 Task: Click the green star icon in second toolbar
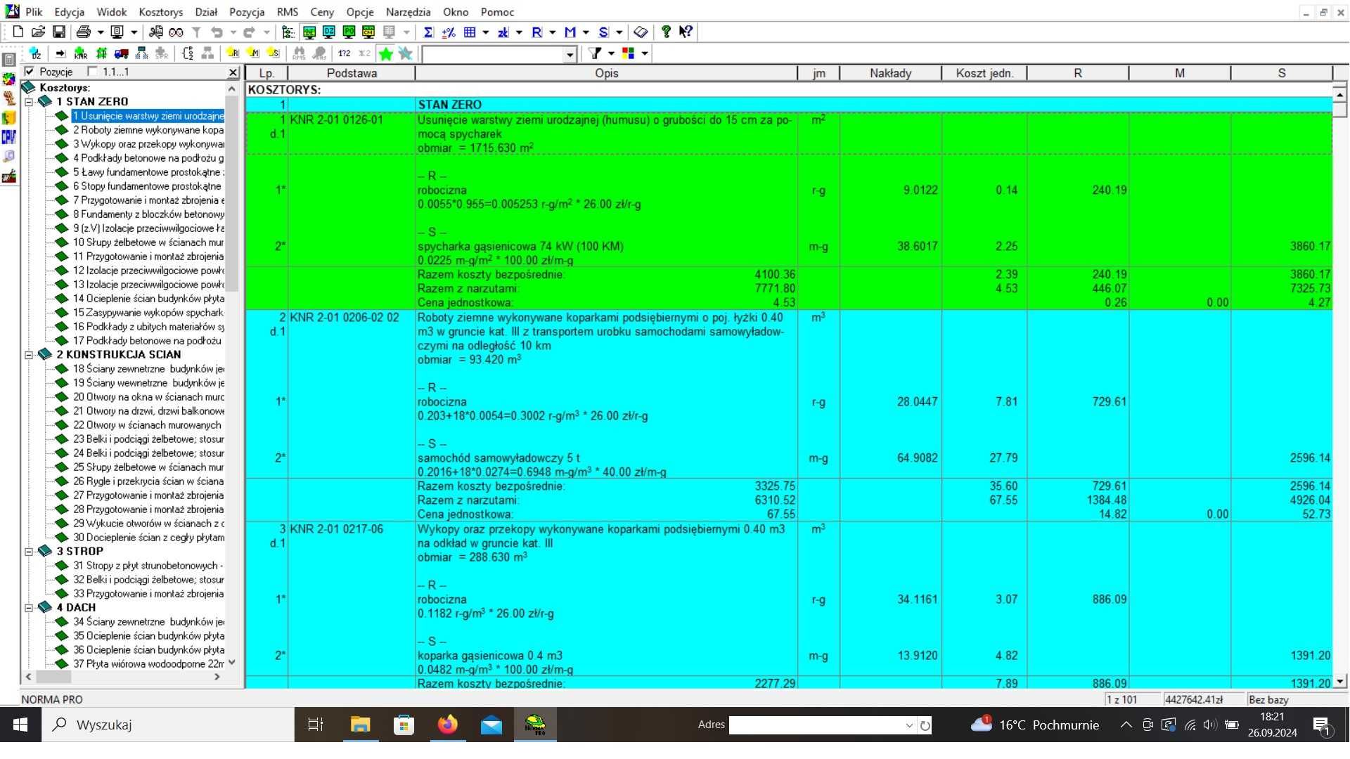click(x=386, y=53)
